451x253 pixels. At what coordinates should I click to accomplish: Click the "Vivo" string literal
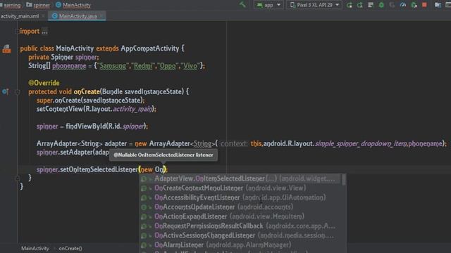(x=190, y=66)
